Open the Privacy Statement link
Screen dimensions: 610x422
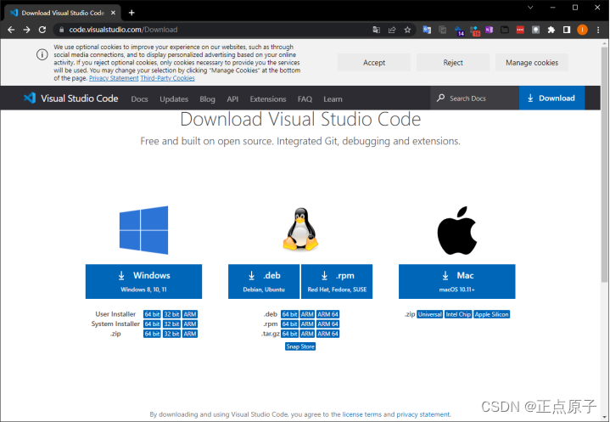click(x=114, y=78)
